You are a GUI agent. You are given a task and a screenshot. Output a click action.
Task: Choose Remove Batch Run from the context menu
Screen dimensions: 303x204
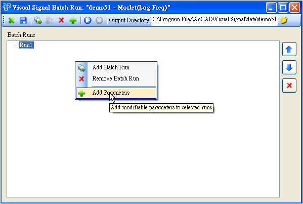(x=116, y=78)
